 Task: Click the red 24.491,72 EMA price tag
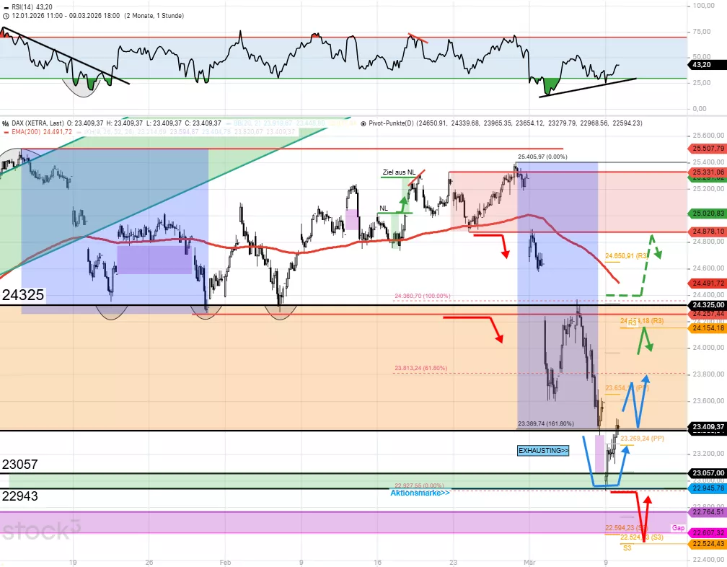pyautogui.click(x=707, y=263)
